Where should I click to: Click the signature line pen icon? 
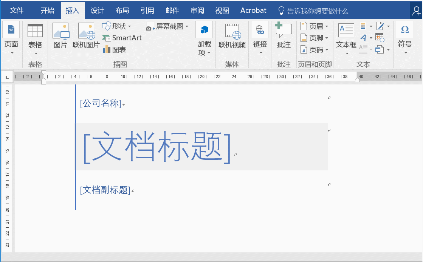click(380, 26)
